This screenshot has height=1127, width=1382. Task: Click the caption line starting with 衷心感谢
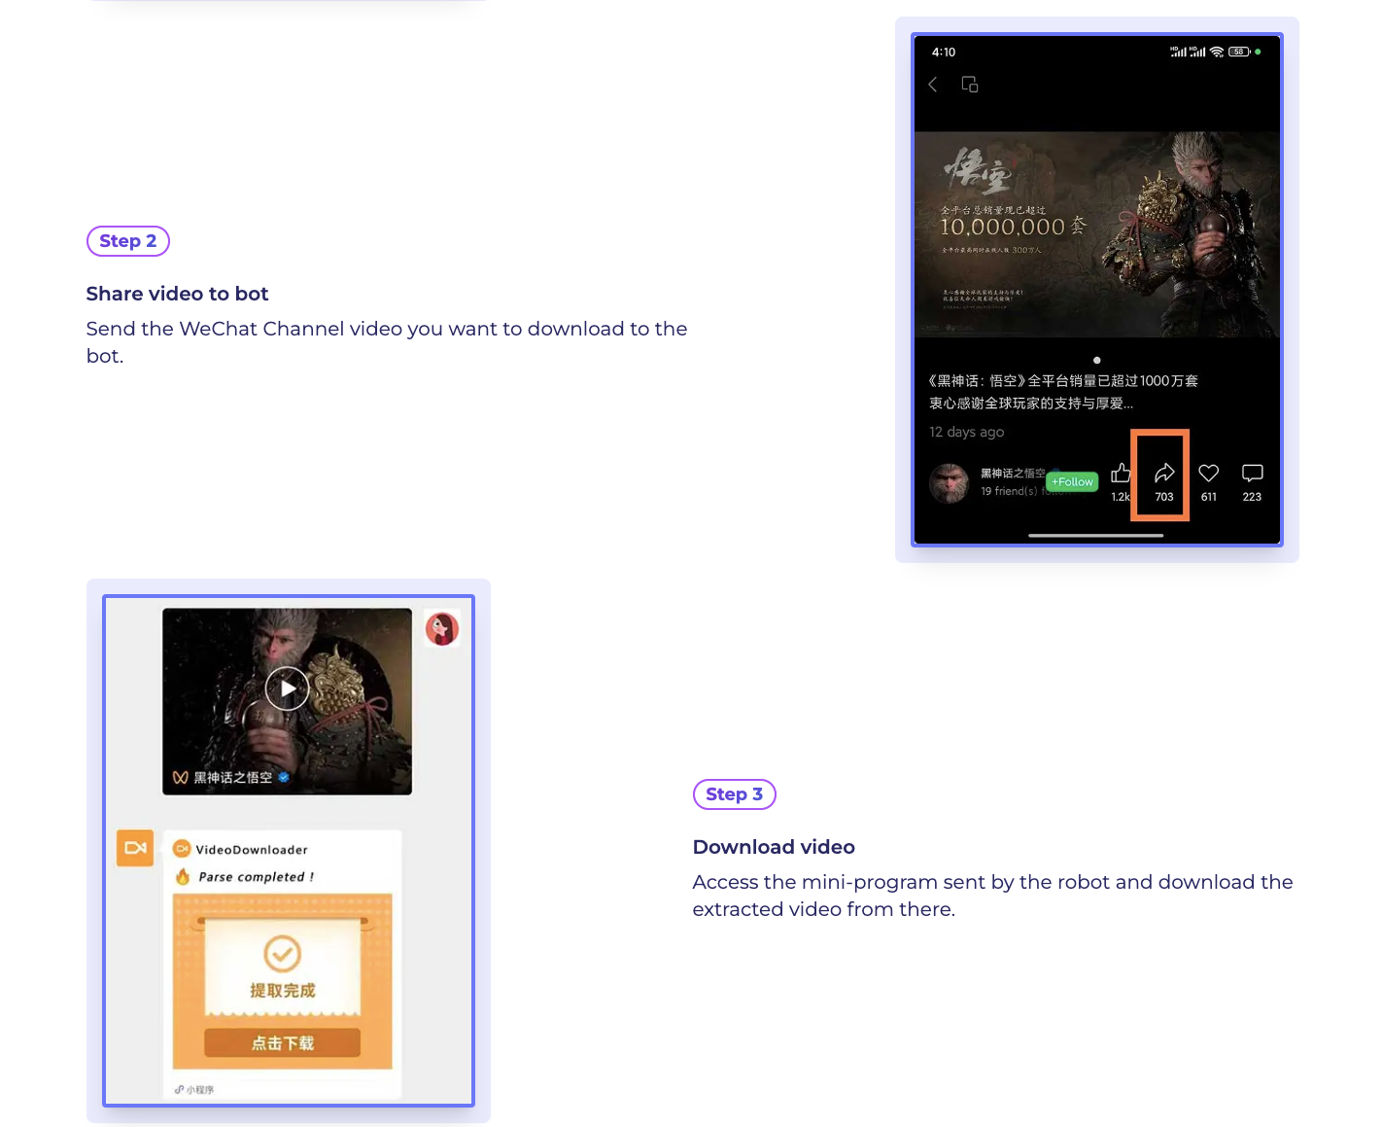click(x=1031, y=404)
